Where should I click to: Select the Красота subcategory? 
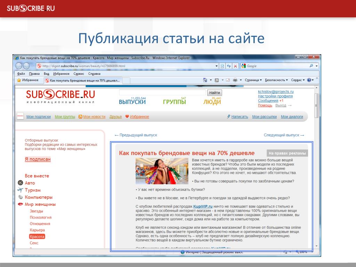tap(37, 236)
